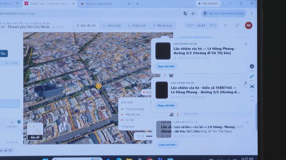Dismiss the biển số 15K07142 alert
The width and height of the screenshot is (286, 160).
point(246,83)
